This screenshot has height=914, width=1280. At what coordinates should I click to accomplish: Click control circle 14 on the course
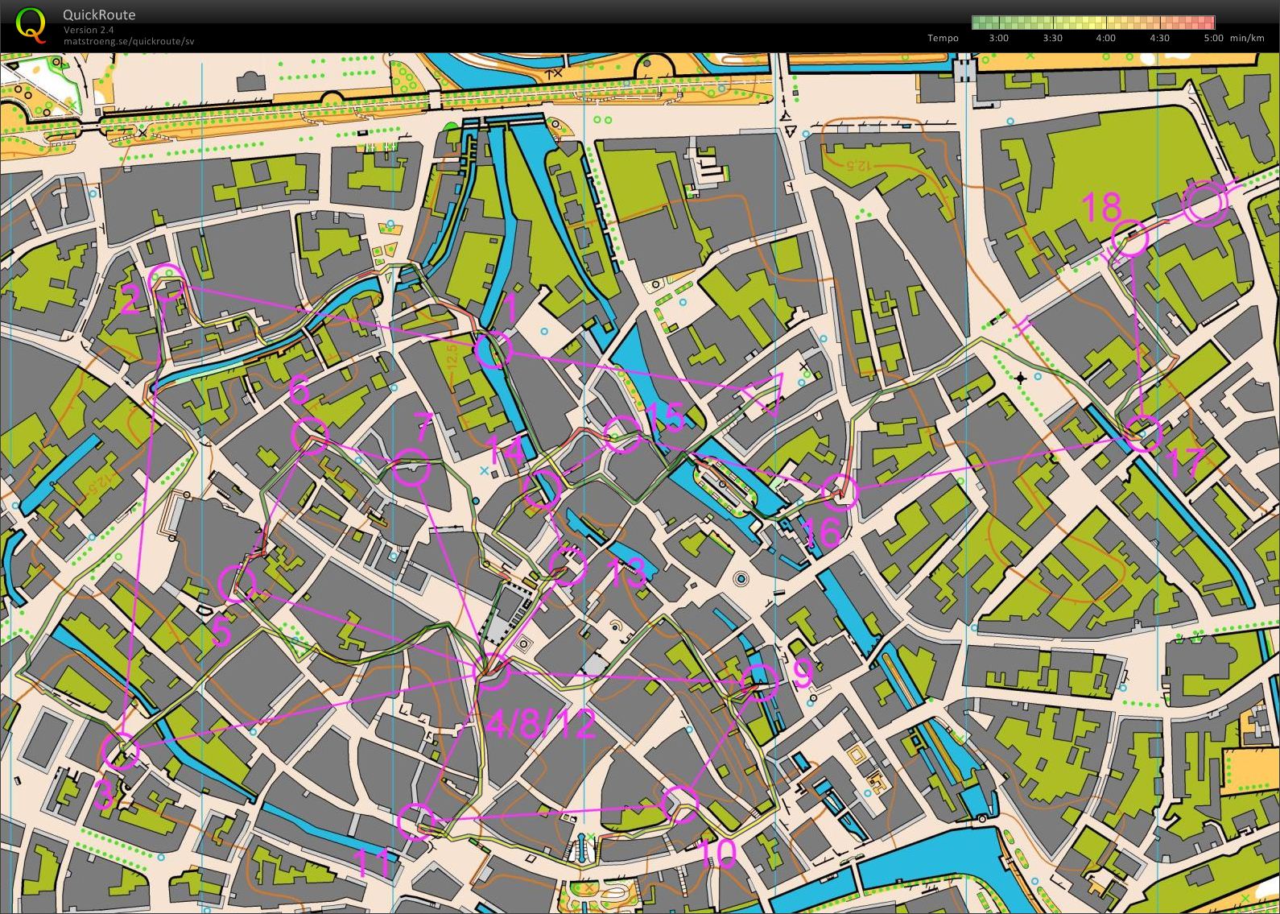(x=542, y=490)
